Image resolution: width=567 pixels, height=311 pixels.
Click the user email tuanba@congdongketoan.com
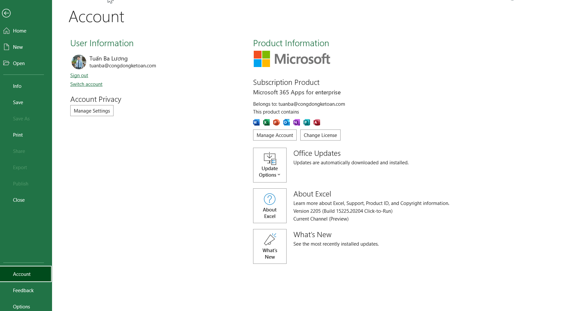[123, 66]
